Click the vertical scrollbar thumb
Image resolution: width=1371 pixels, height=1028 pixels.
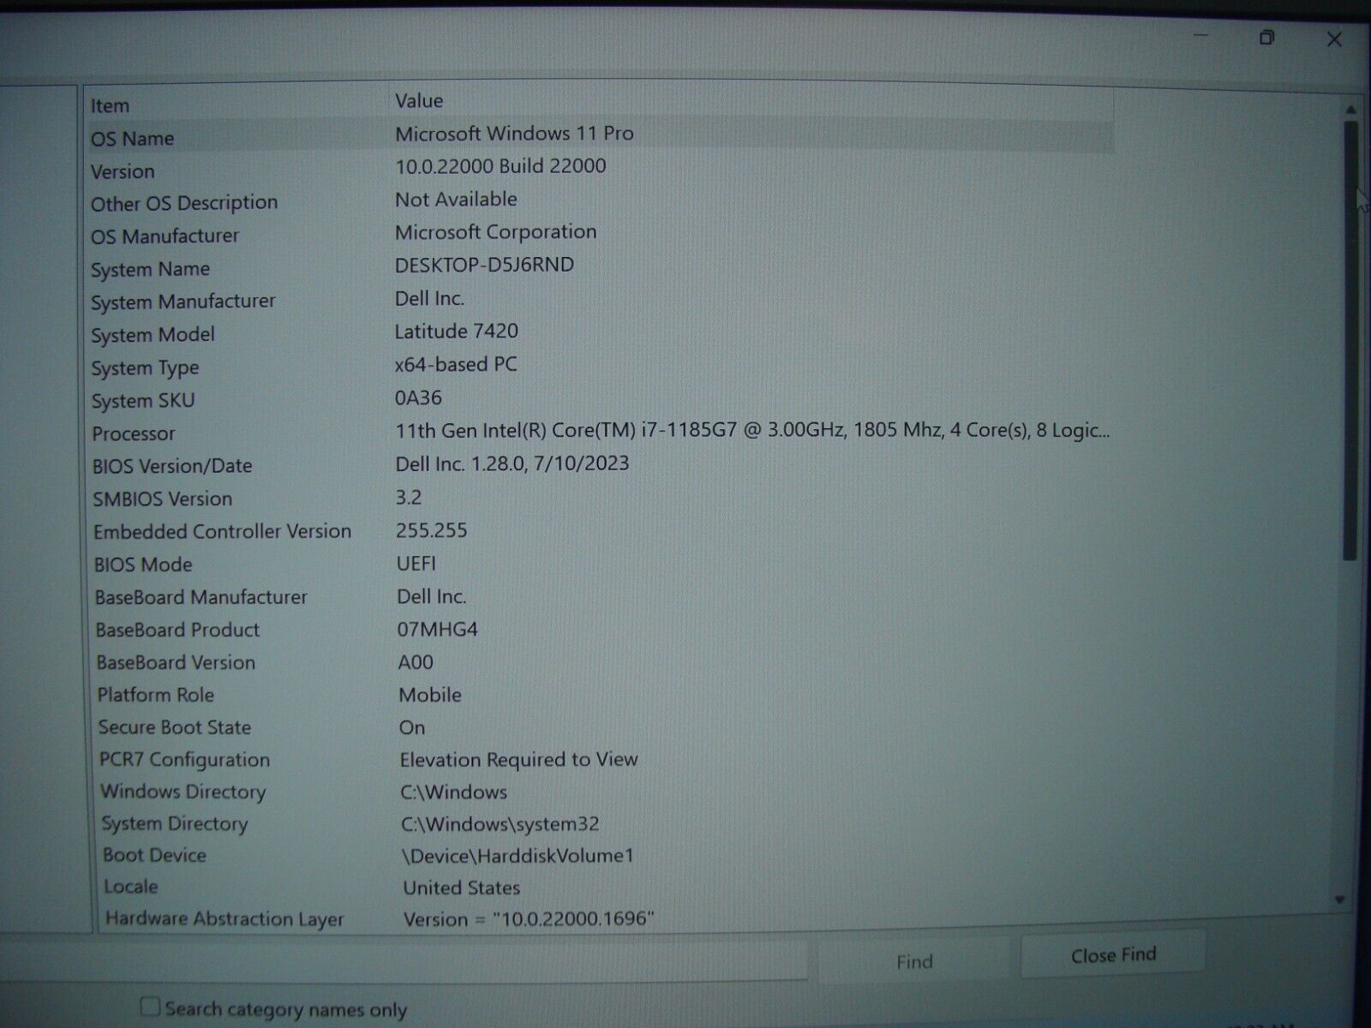[x=1351, y=341]
